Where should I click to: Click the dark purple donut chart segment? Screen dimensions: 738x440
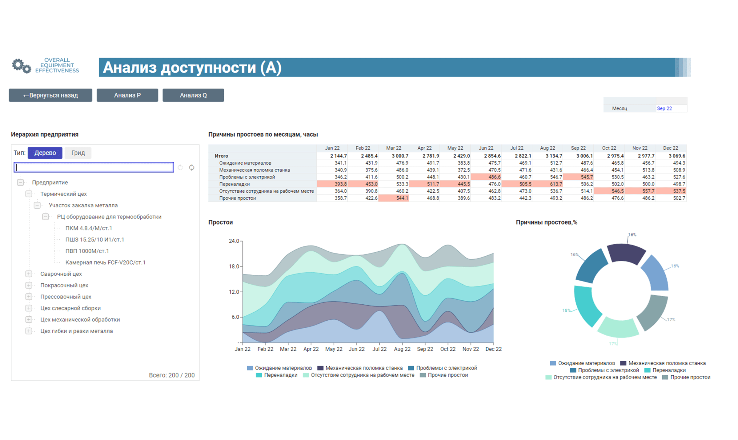tap(625, 253)
